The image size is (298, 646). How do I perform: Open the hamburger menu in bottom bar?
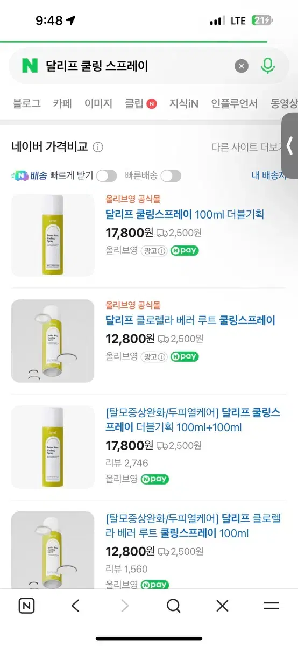271,606
